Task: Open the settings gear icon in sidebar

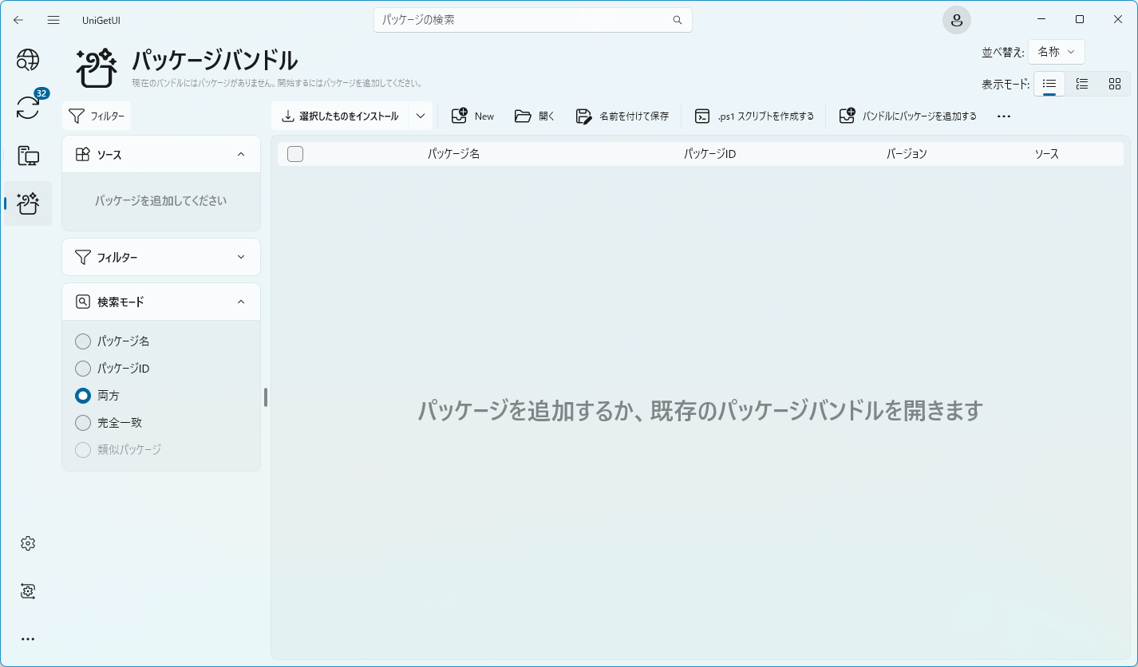Action: (28, 543)
